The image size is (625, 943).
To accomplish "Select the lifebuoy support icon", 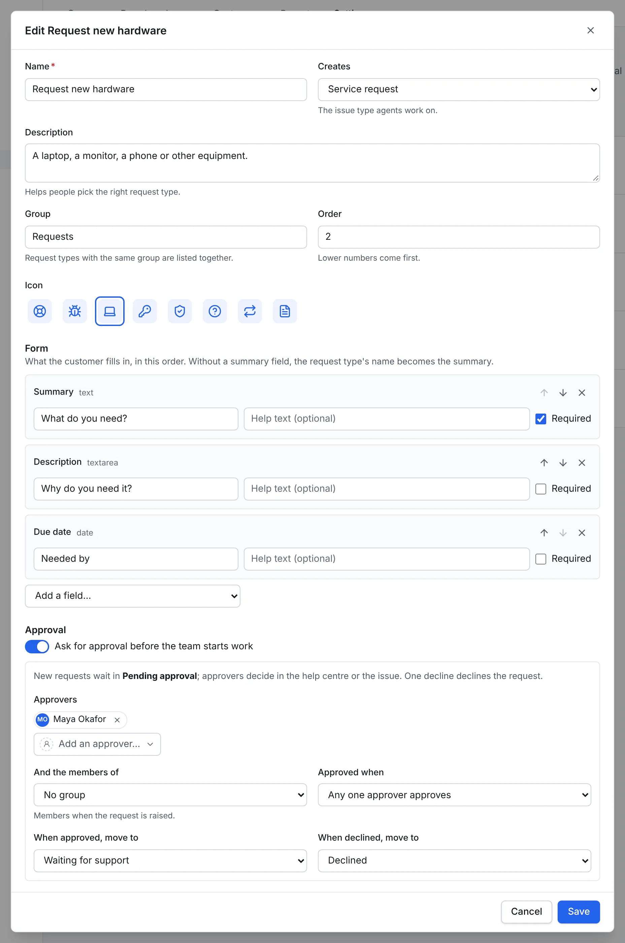I will (x=40, y=311).
